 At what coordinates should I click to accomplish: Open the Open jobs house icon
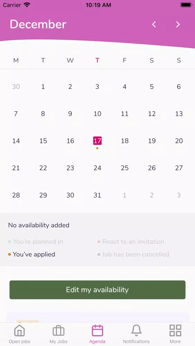(19, 330)
